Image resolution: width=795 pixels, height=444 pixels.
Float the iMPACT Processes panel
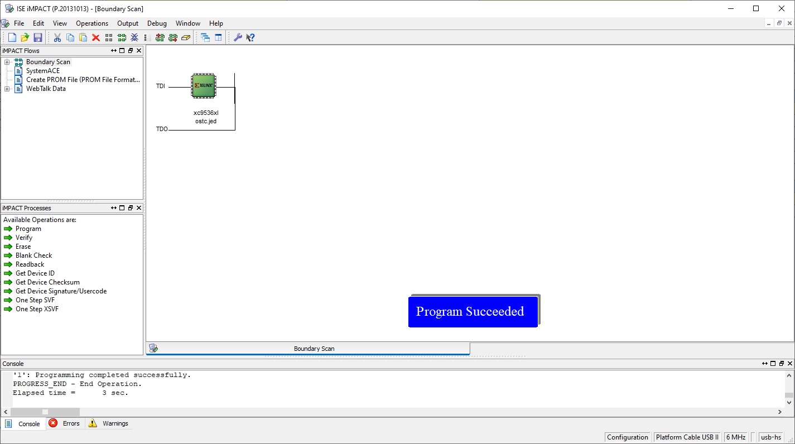[131, 208]
